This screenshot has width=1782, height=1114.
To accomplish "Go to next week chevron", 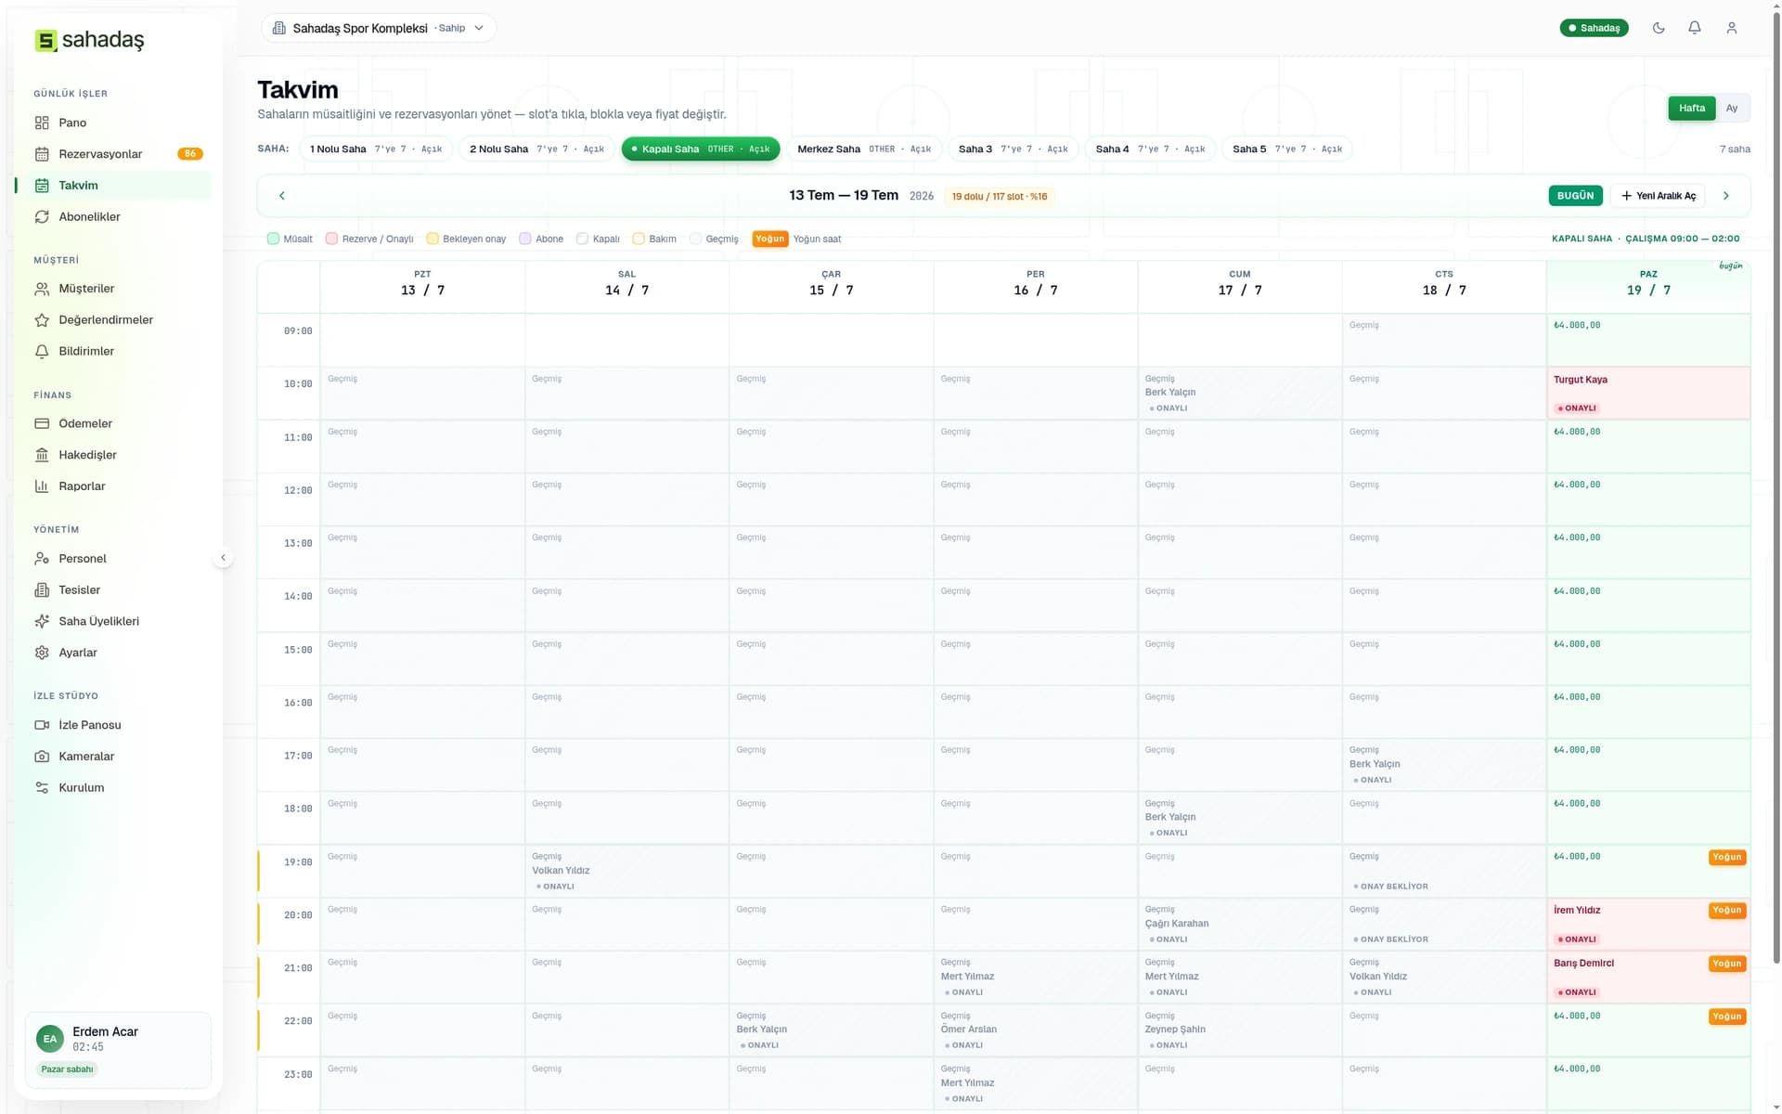I will 1726,196.
